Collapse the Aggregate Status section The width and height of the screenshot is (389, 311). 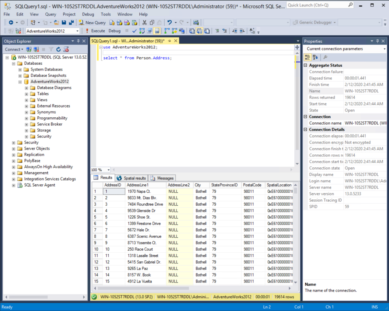pyautogui.click(x=305, y=65)
